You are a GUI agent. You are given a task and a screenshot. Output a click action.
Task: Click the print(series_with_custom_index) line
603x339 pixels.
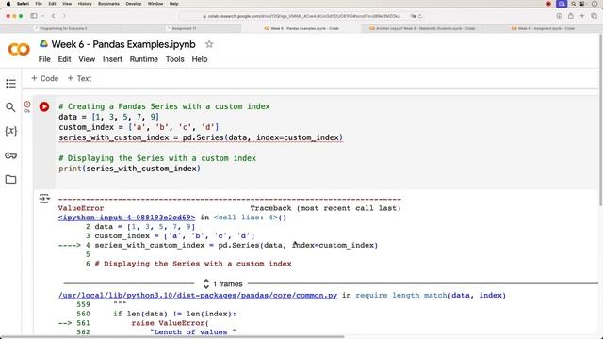coord(130,169)
